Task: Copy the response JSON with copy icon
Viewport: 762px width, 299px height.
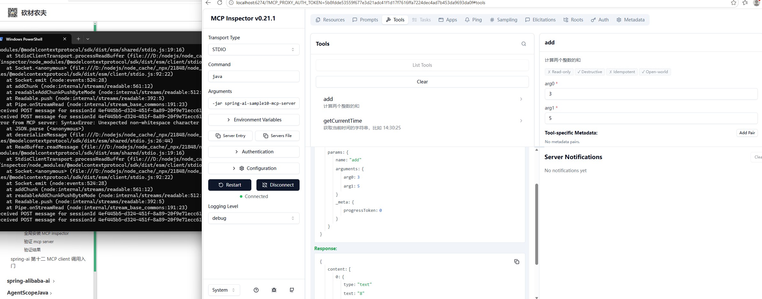Action: (516, 262)
